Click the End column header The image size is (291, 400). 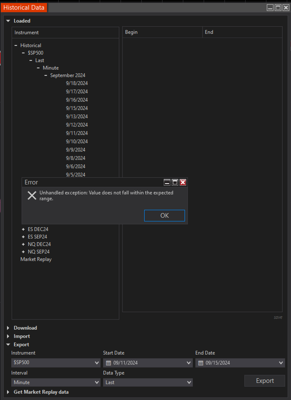click(x=242, y=32)
